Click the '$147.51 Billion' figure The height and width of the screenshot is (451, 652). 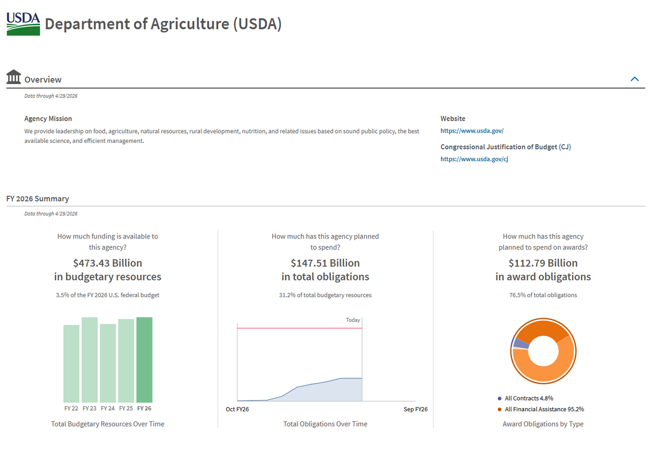tap(325, 263)
